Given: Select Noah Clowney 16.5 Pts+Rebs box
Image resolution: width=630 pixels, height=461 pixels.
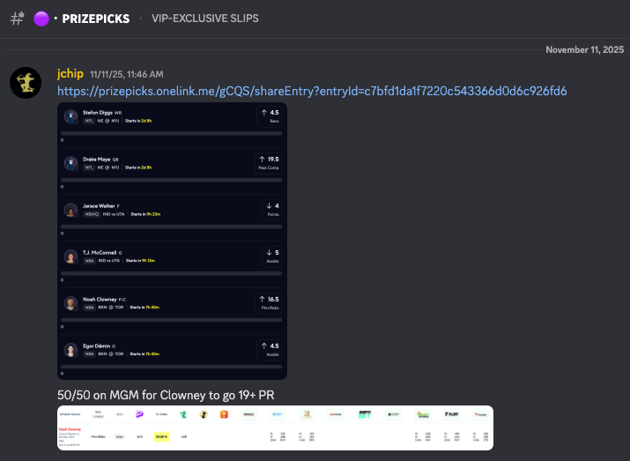Looking at the screenshot, I should click(x=270, y=303).
